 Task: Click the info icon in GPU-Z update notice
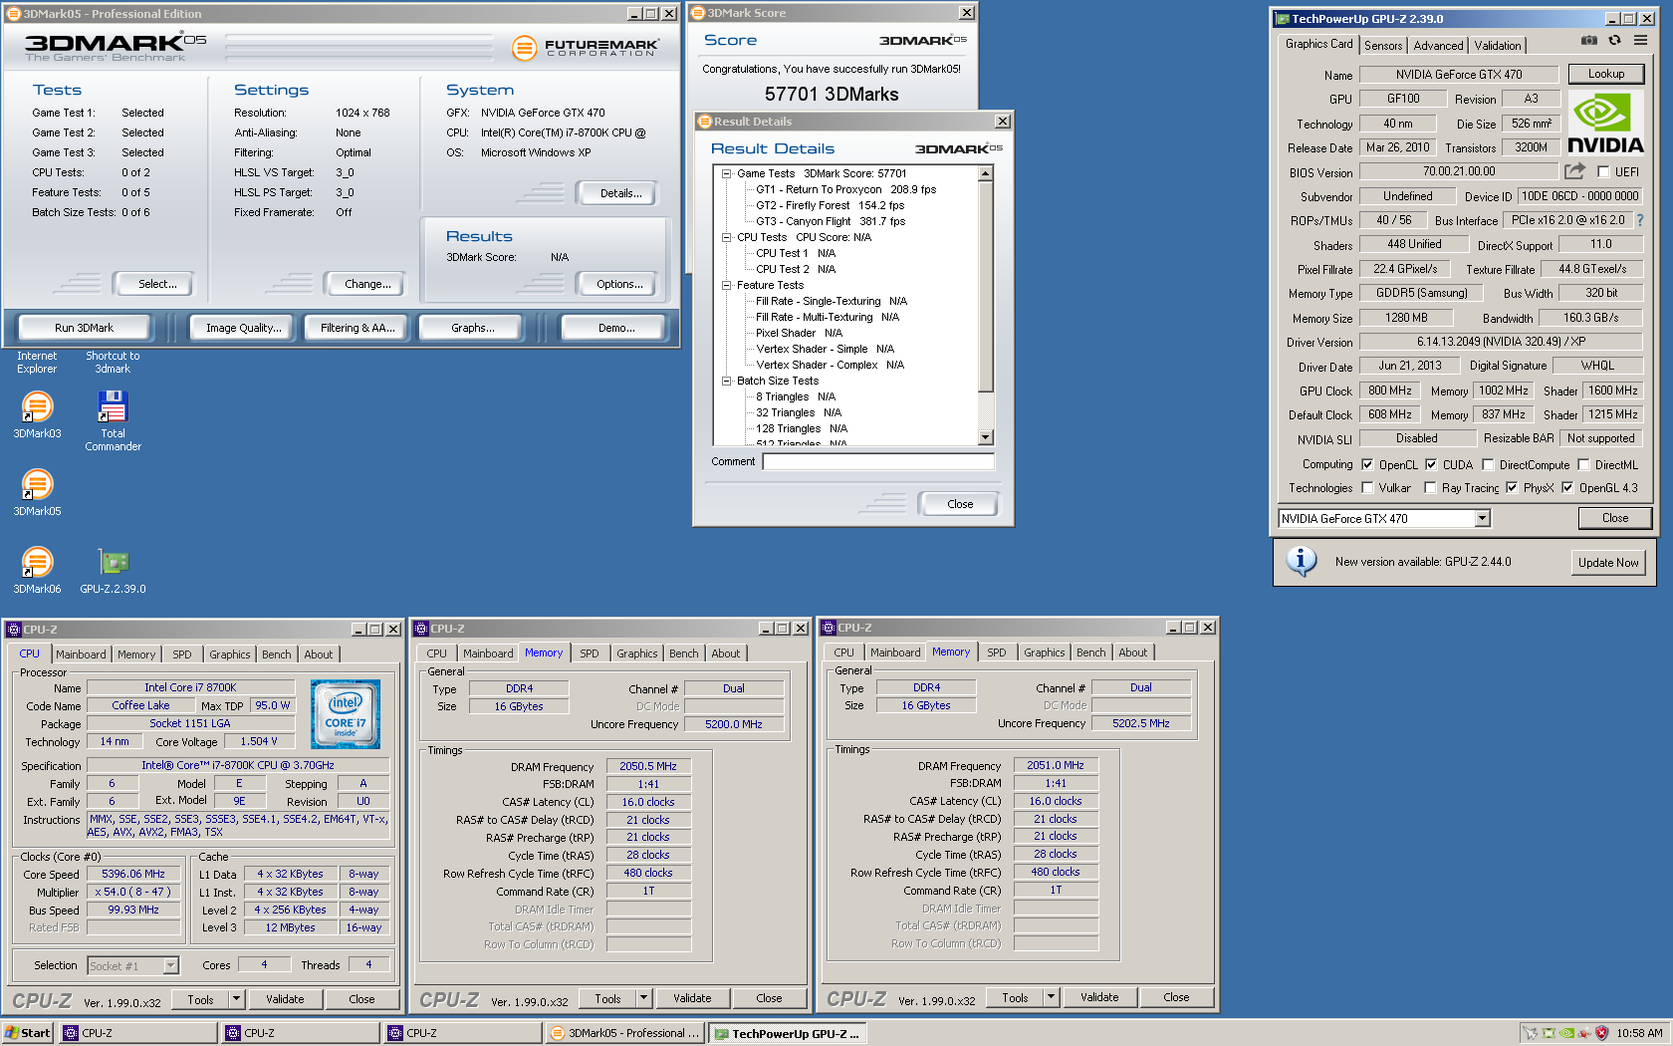(x=1301, y=561)
